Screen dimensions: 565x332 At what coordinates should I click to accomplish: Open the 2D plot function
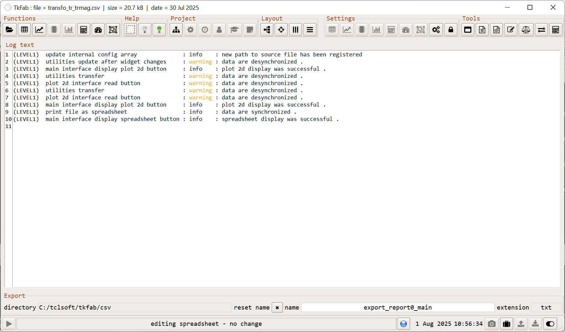39,30
